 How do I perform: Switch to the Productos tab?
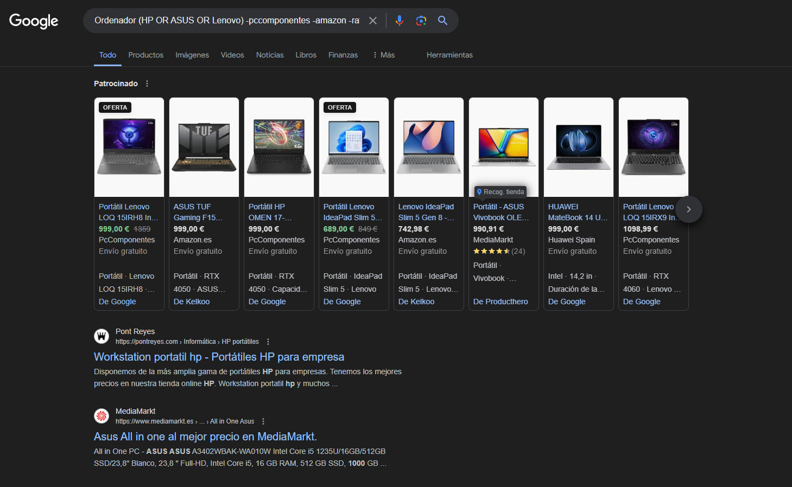[x=145, y=55]
